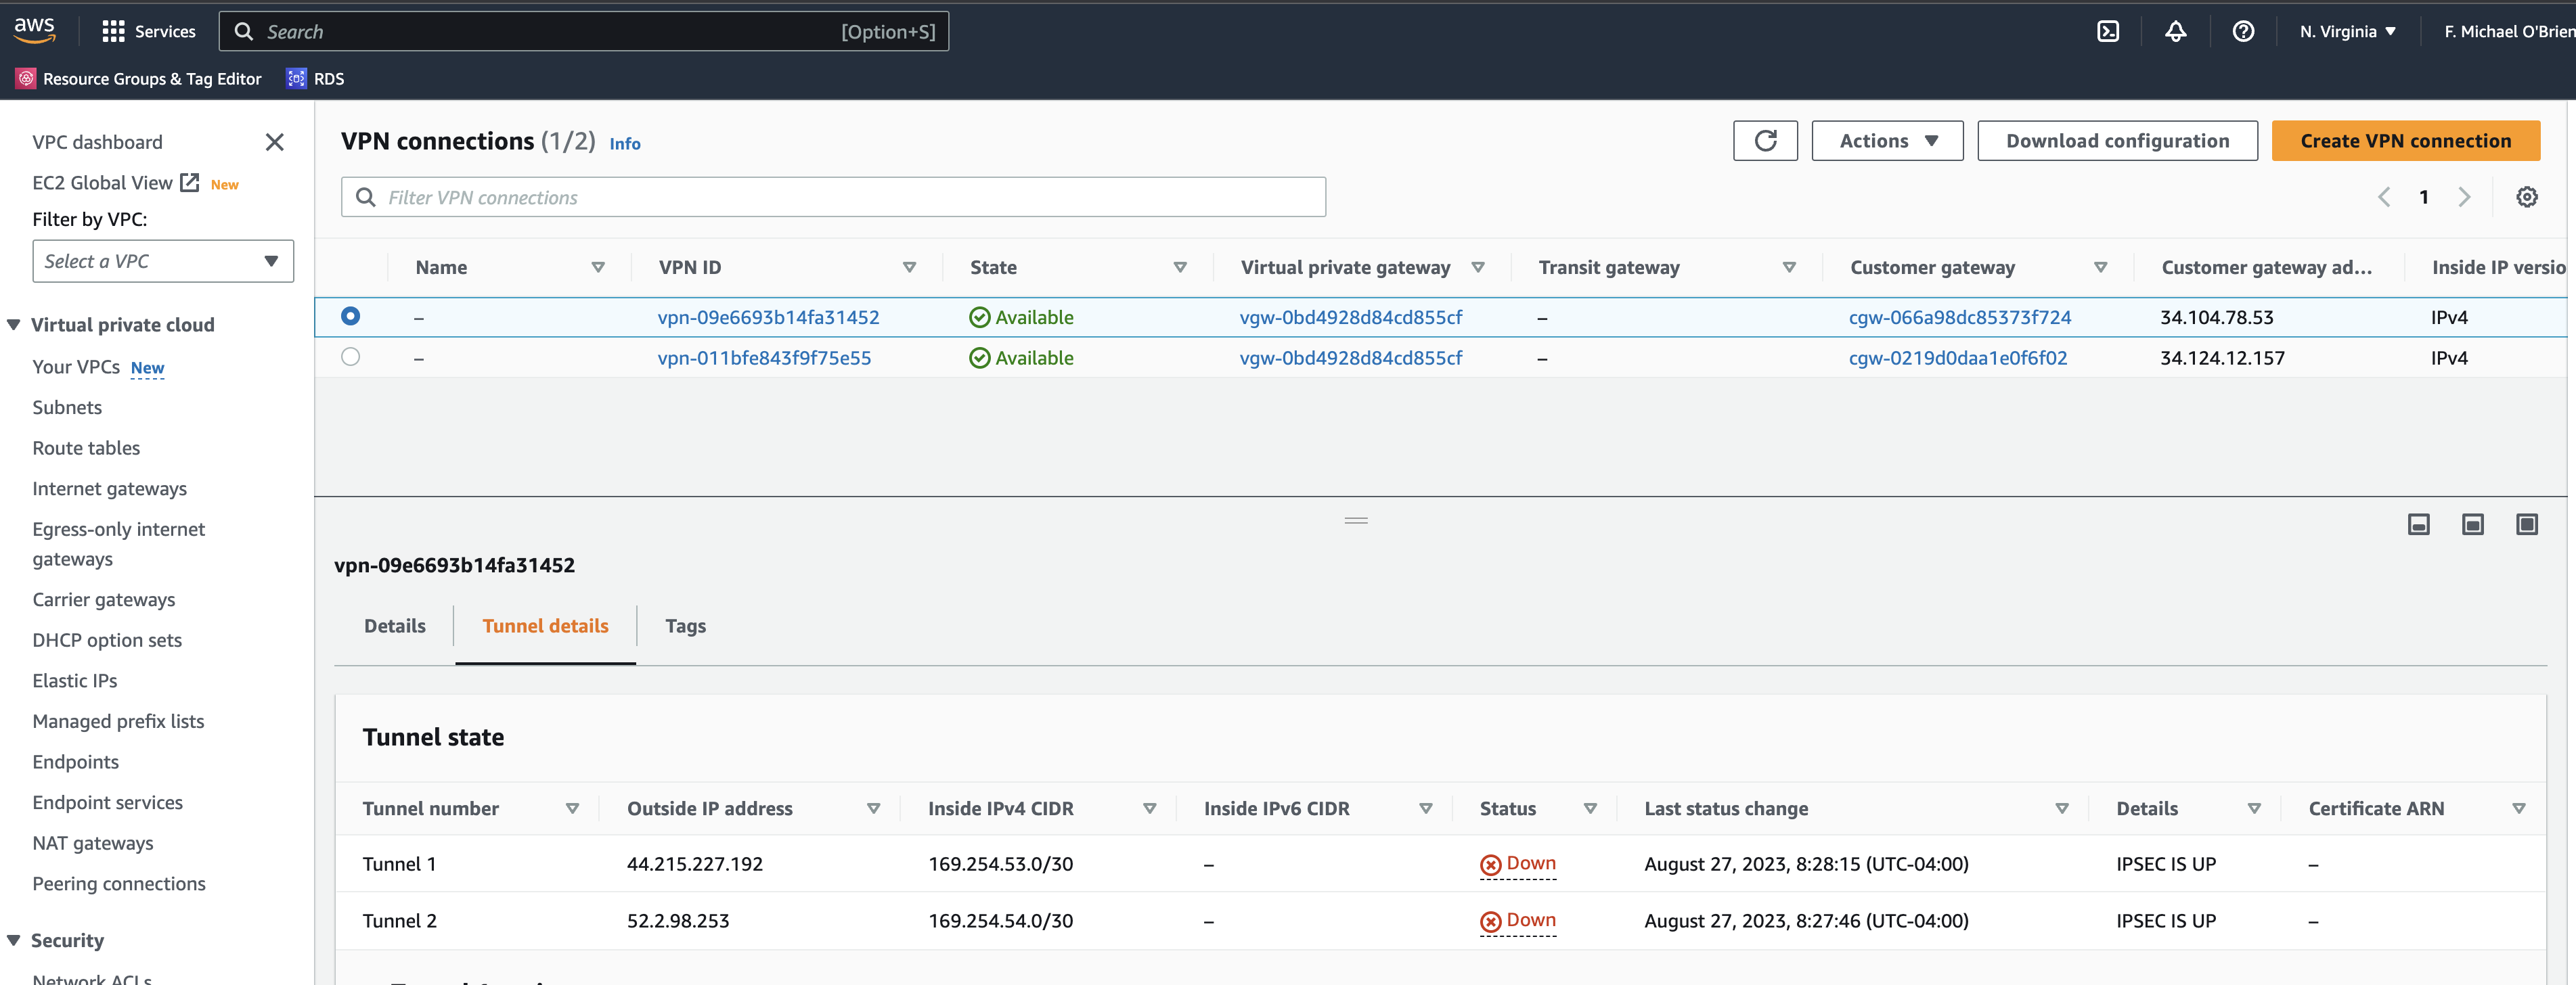The image size is (2576, 985).
Task: Launch AWS CloudShell from the top bar
Action: (x=2108, y=31)
